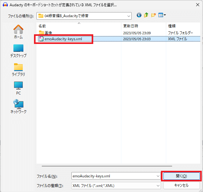Close the file selection dialog
The image size is (203, 192).
coord(198,5)
